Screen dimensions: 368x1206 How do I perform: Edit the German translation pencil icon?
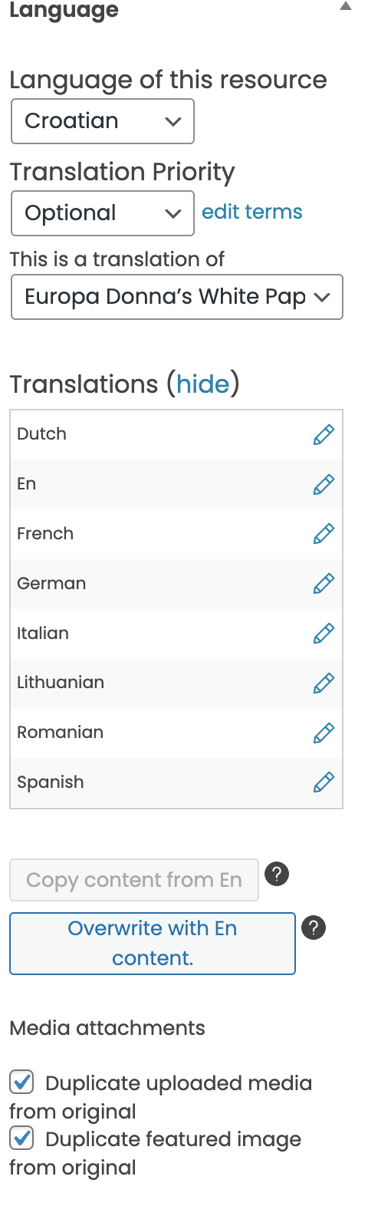[x=324, y=584]
